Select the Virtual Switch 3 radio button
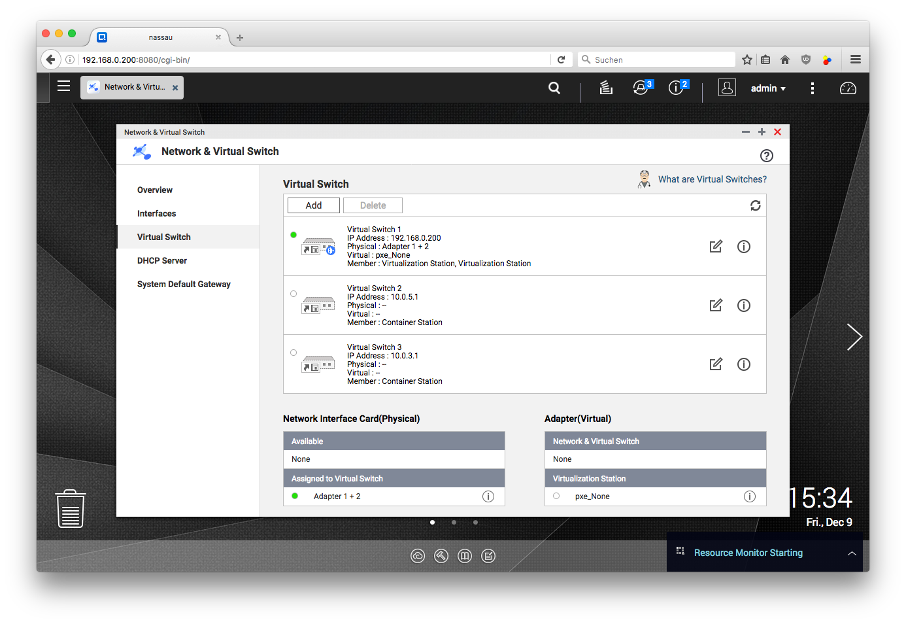The height and width of the screenshot is (624, 906). (294, 353)
